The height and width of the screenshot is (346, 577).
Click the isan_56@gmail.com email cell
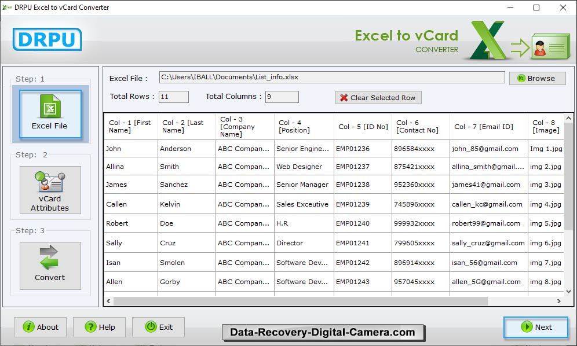coord(489,263)
